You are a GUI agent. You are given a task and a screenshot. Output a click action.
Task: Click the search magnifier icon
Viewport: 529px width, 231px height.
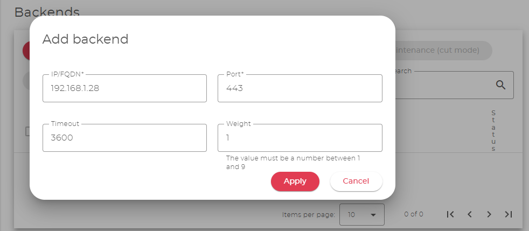pyautogui.click(x=500, y=85)
